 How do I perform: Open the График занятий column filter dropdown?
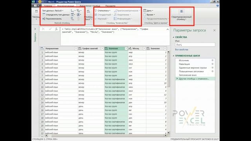pyautogui.click(x=102, y=49)
